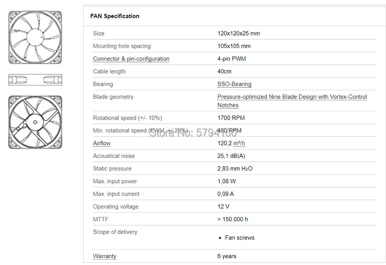This screenshot has height=265, width=386.
Task: Click the Airflow glossary link
Action: click(102, 143)
